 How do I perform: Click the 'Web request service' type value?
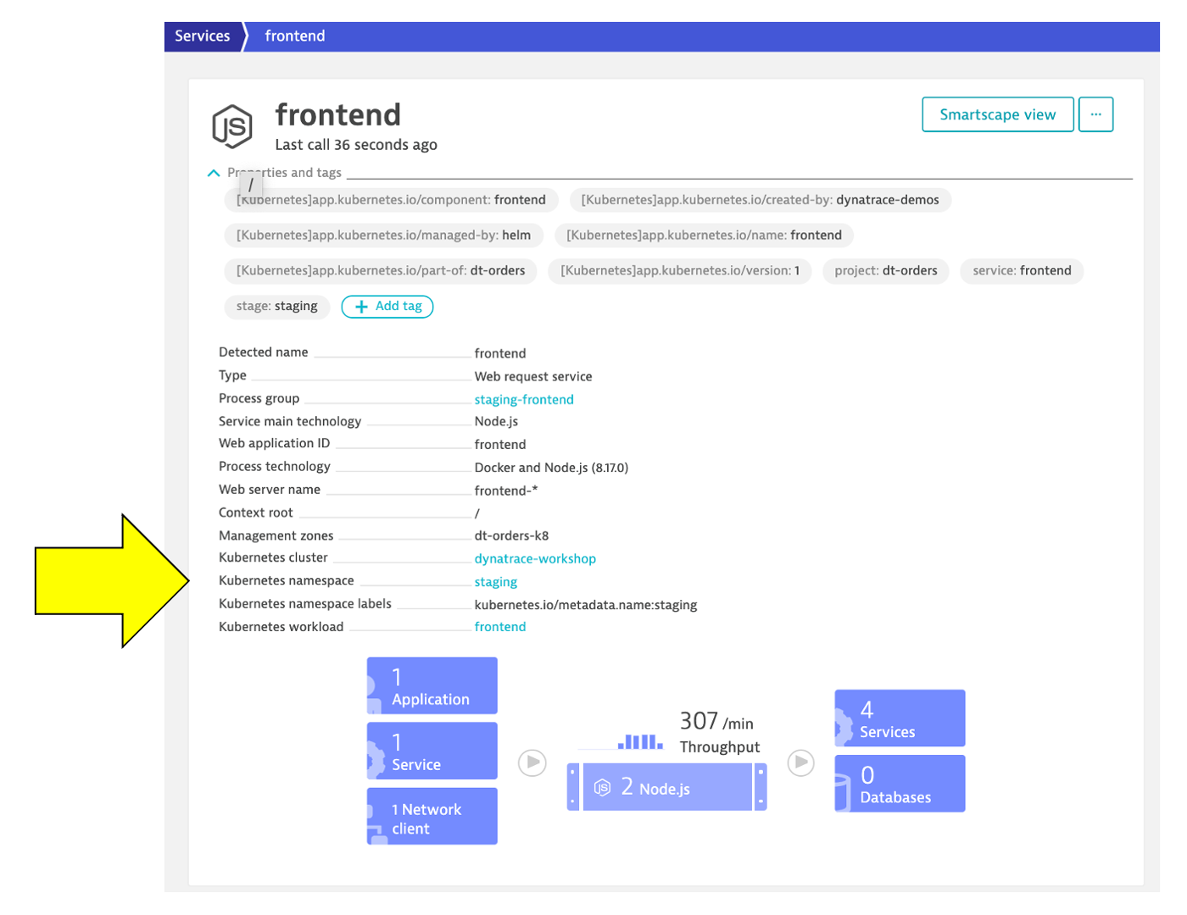533,377
